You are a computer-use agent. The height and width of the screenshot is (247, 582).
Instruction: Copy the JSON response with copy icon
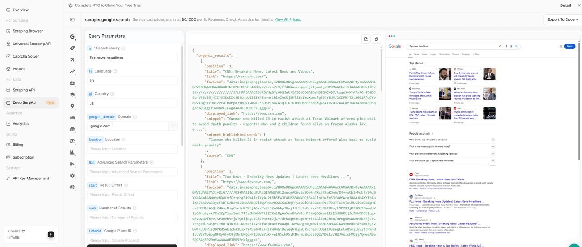(376, 39)
